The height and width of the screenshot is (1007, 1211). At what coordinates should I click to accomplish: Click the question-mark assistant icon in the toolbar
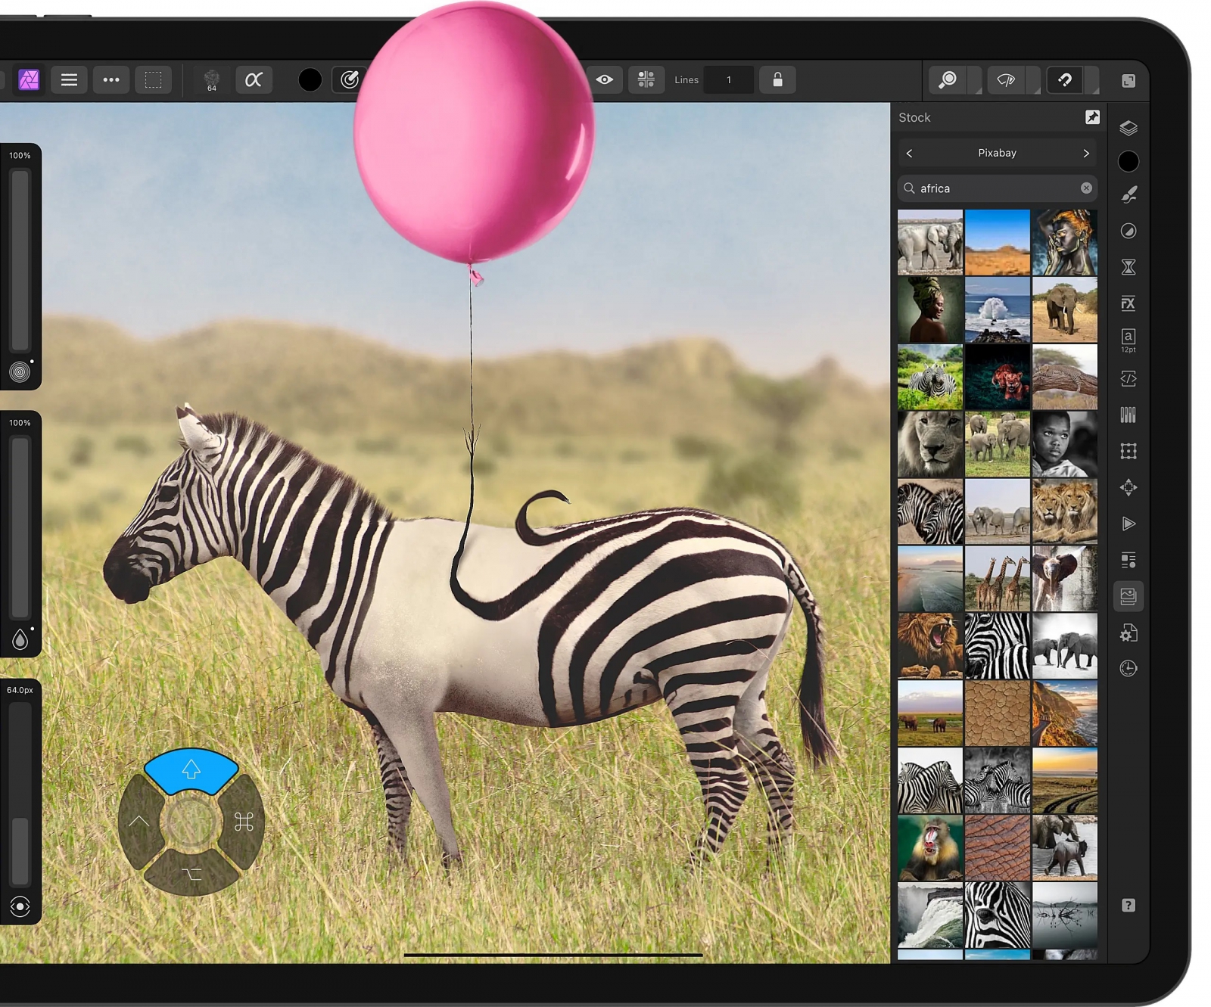tap(1065, 79)
